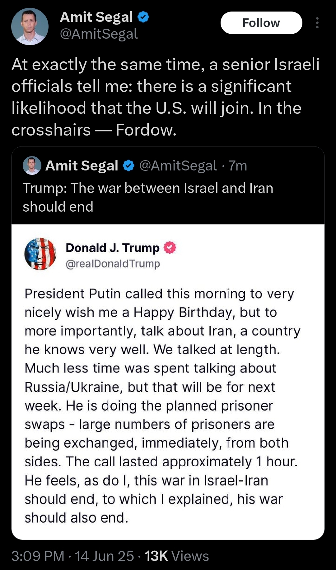Click the Amit Segal display name at top

click(96, 17)
